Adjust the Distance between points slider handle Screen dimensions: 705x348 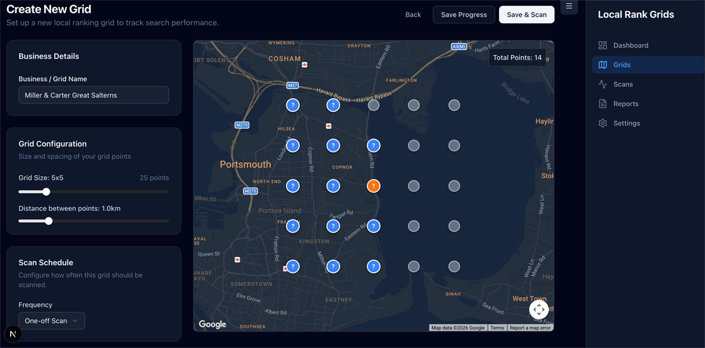pyautogui.click(x=49, y=221)
